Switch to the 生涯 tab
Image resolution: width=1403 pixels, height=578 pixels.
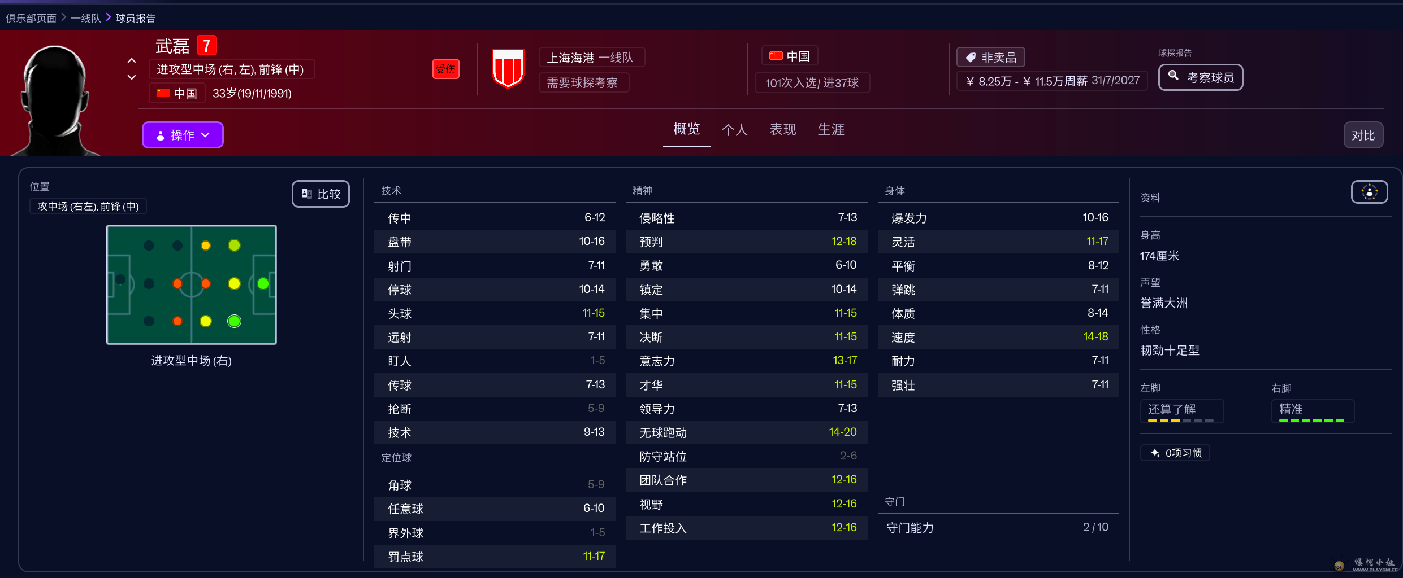830,129
